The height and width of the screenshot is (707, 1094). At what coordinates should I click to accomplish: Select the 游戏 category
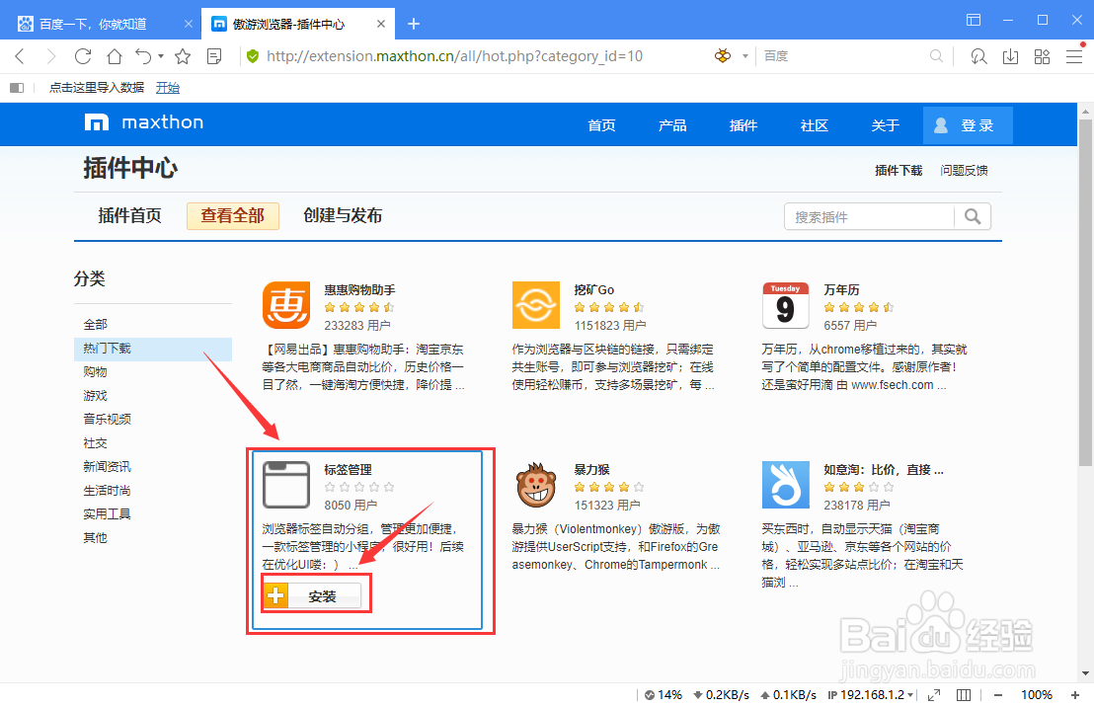[x=96, y=396]
